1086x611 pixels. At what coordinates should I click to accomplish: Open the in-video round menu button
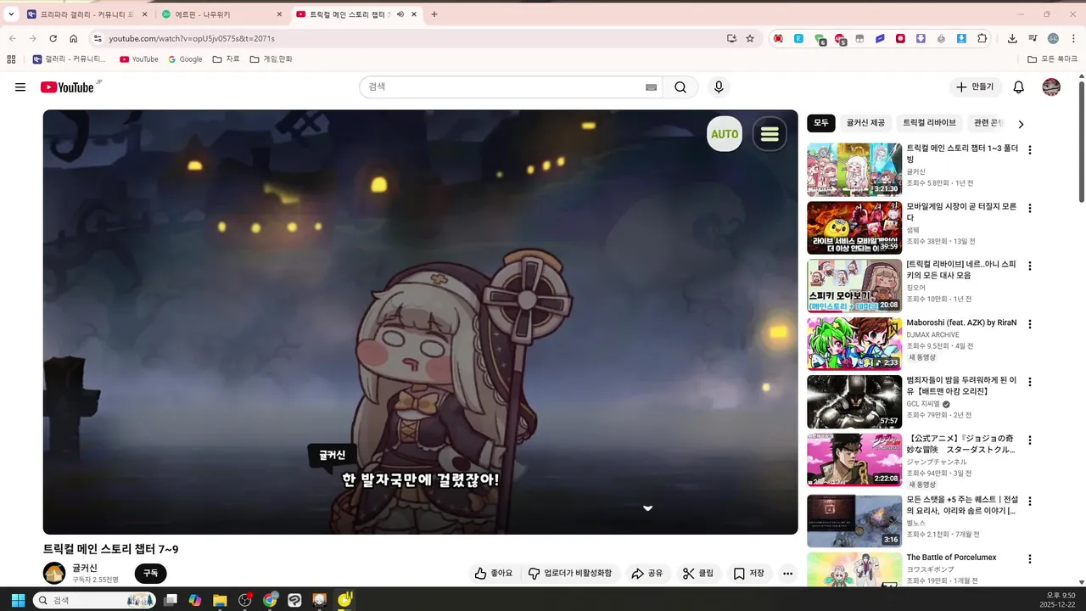pos(770,134)
